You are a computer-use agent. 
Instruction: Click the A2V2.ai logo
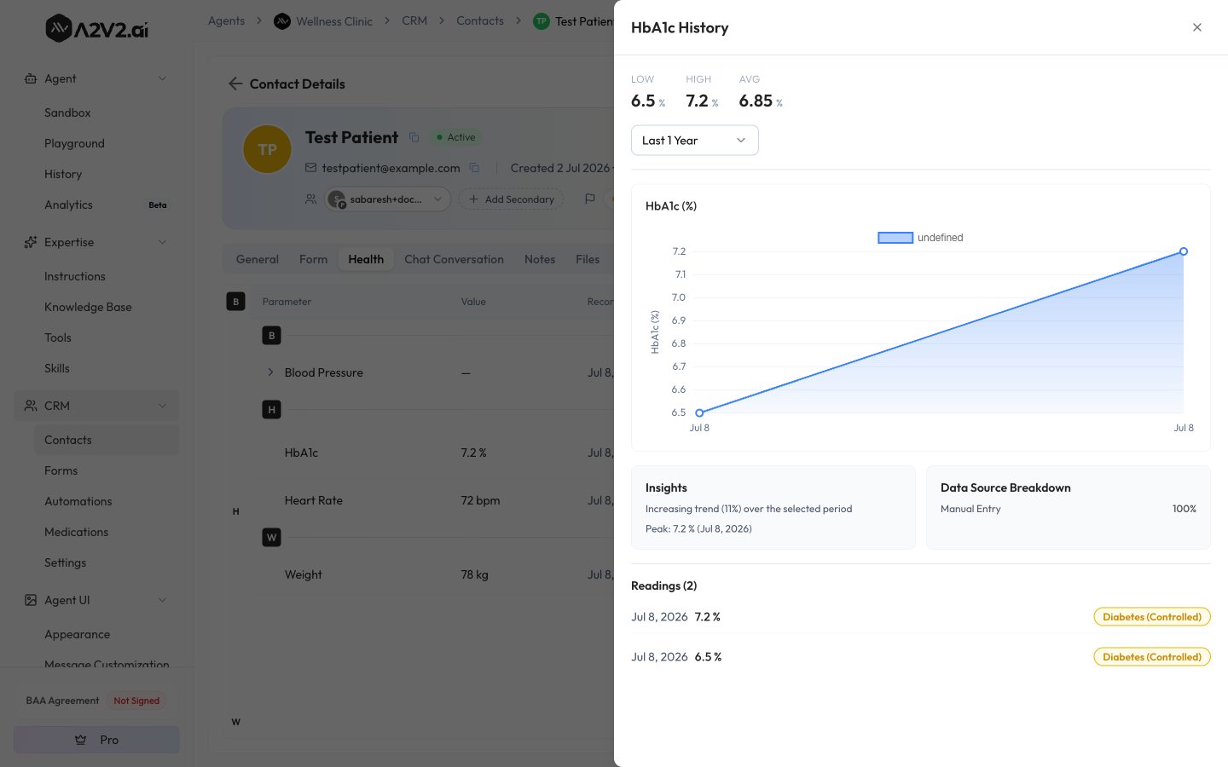[x=96, y=29]
